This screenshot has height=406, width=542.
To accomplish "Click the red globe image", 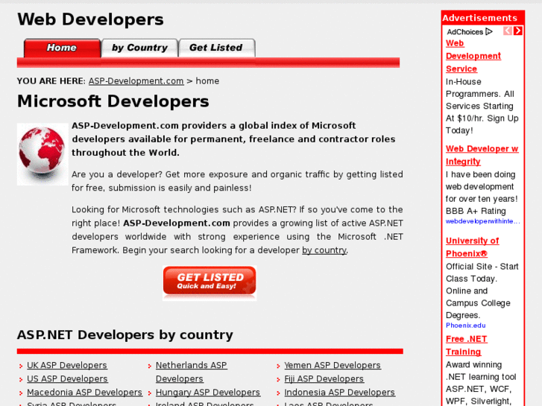I will click(42, 154).
